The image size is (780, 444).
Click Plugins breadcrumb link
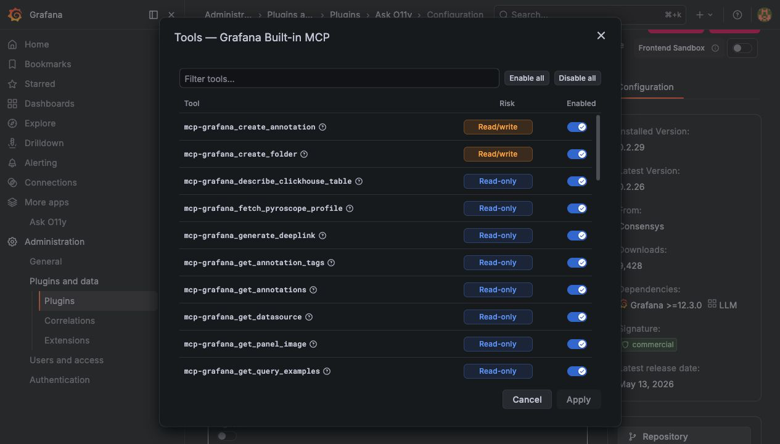(345, 14)
